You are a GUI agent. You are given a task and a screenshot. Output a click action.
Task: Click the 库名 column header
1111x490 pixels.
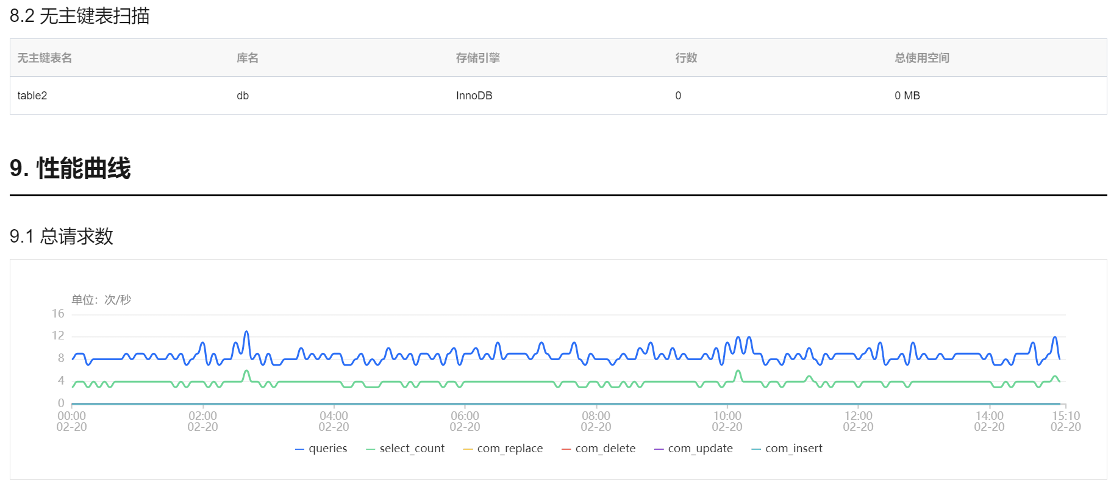pyautogui.click(x=248, y=58)
